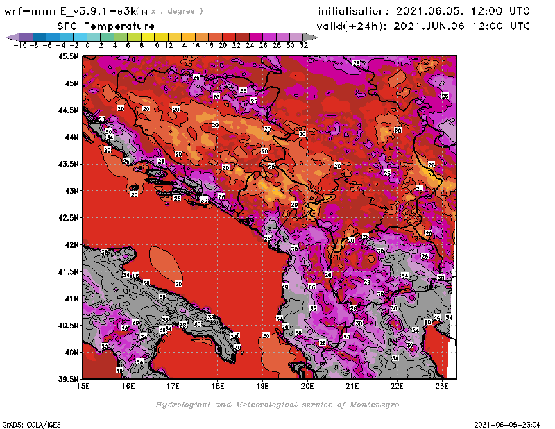555x429 pixels.
Task: Pick the light blue legend swatch between -4 and -2
Action: click(x=67, y=37)
